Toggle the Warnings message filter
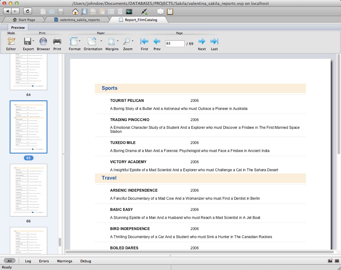Image resolution: width=341 pixels, height=270 pixels. pos(65,261)
